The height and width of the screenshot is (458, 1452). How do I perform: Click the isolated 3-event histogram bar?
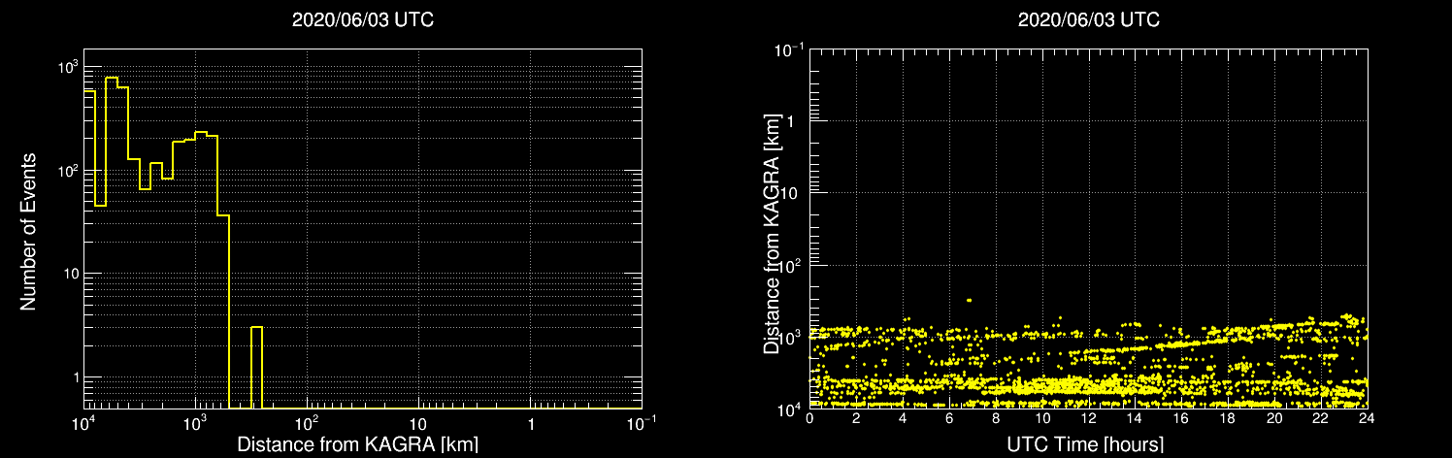[x=256, y=368]
